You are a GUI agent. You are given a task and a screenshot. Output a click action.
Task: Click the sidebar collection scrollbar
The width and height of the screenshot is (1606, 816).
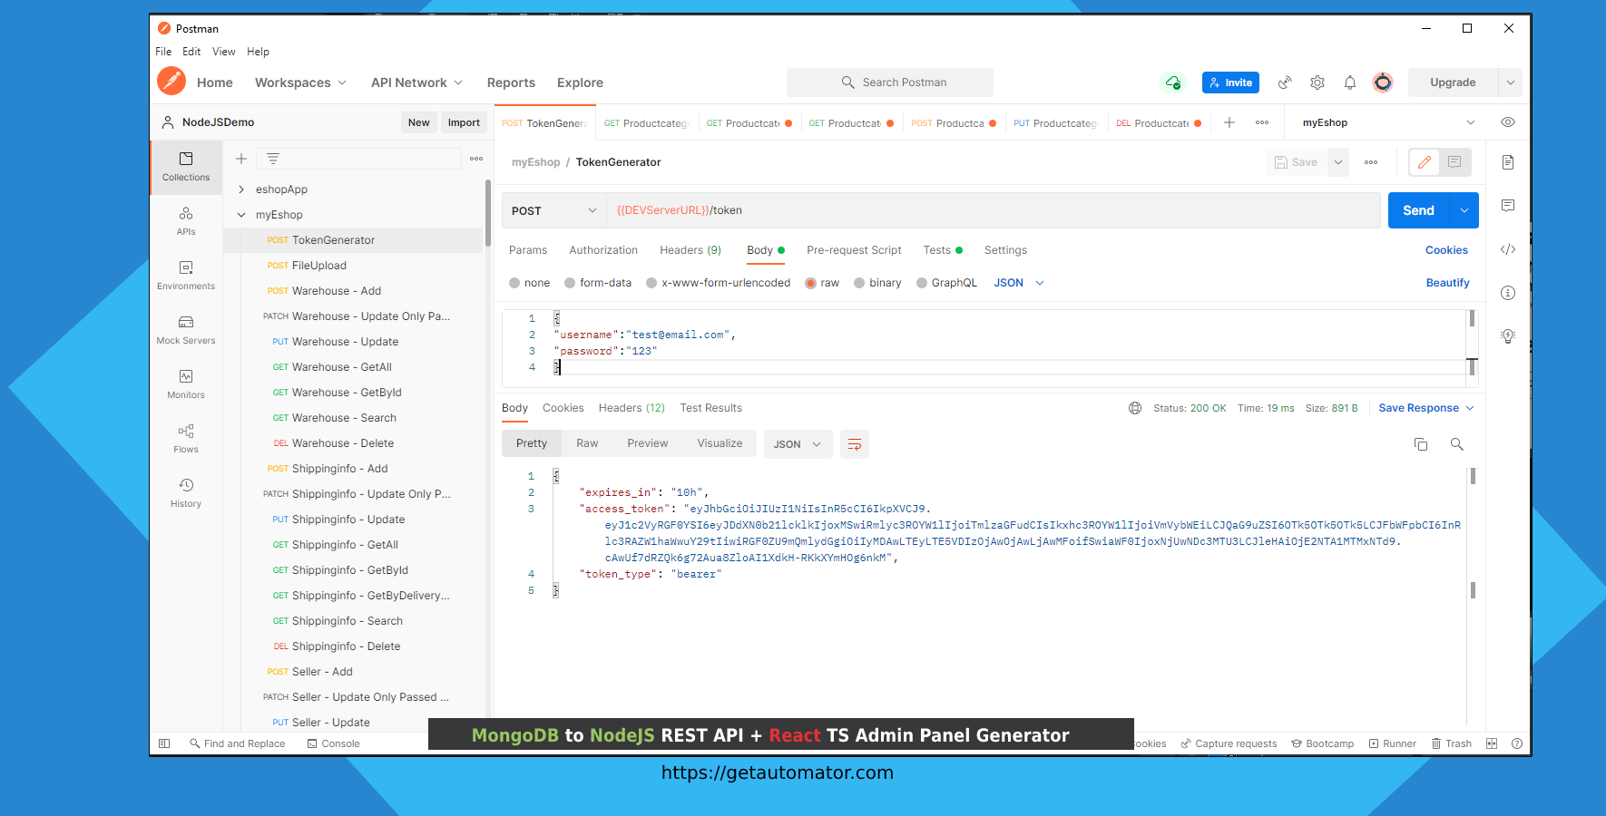tap(488, 213)
